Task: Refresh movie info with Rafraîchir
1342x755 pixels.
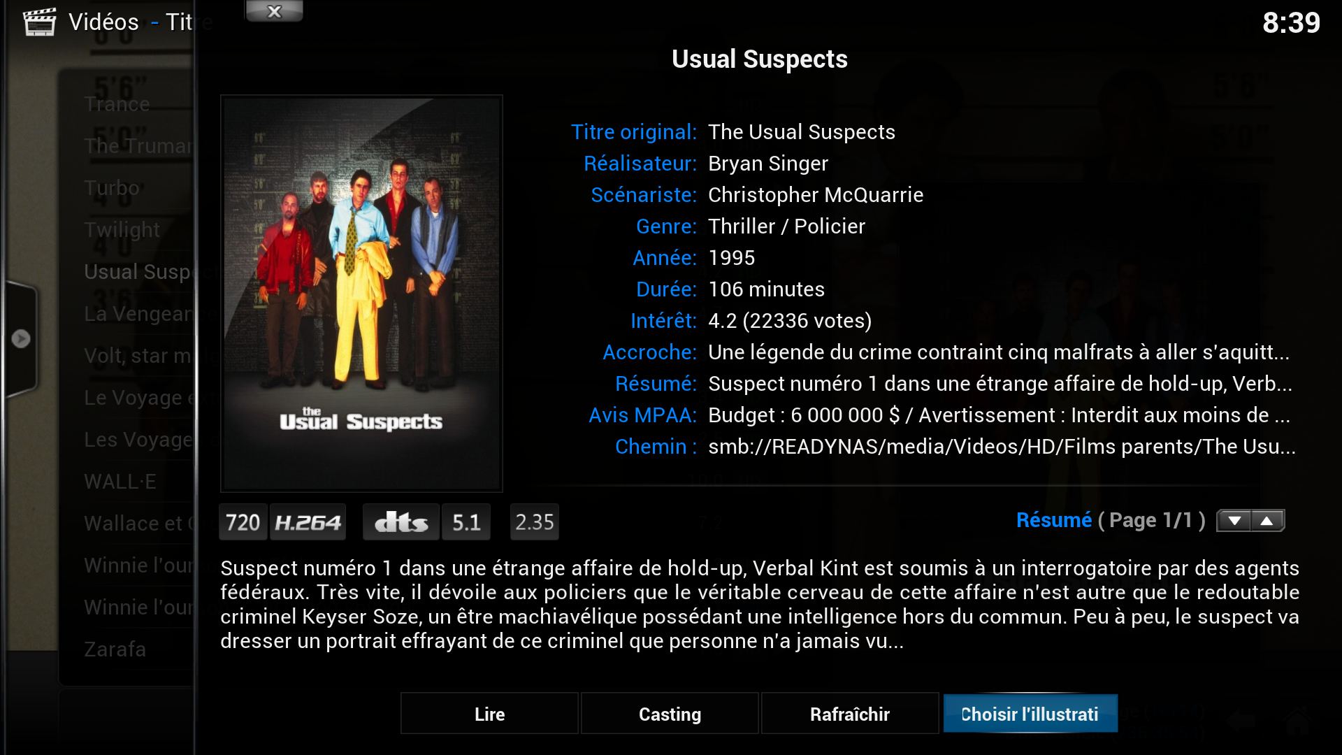Action: 850,714
